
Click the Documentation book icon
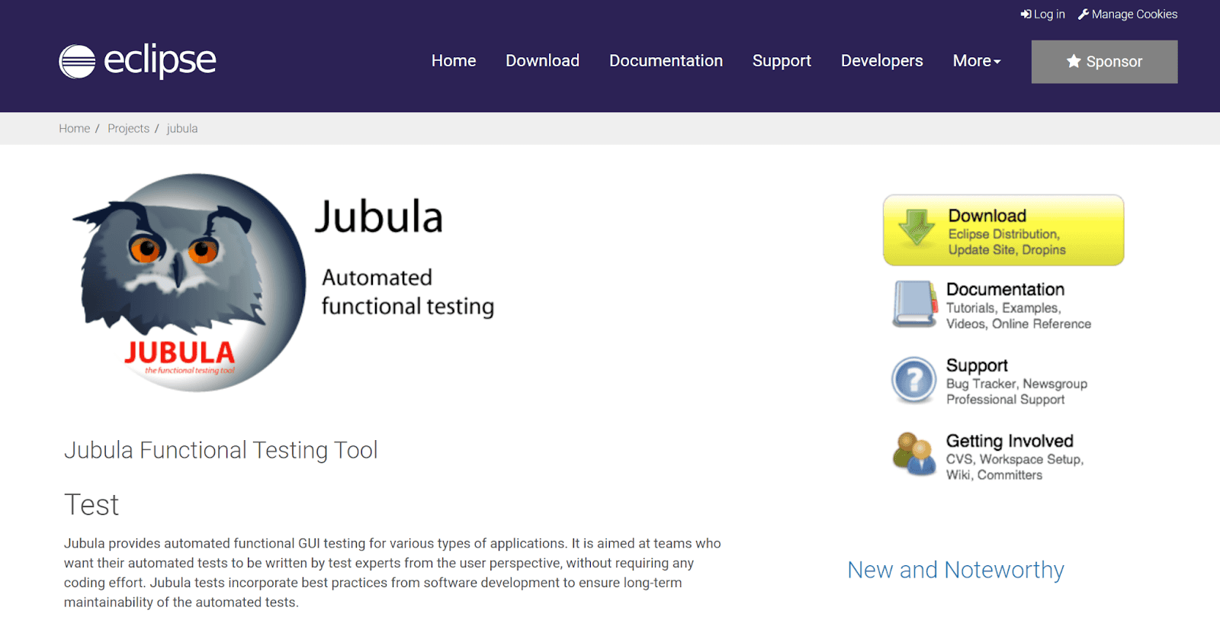(x=914, y=304)
